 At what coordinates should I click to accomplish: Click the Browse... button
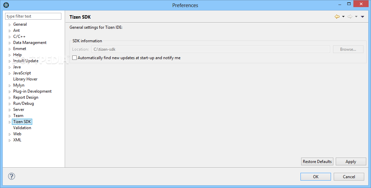click(348, 49)
